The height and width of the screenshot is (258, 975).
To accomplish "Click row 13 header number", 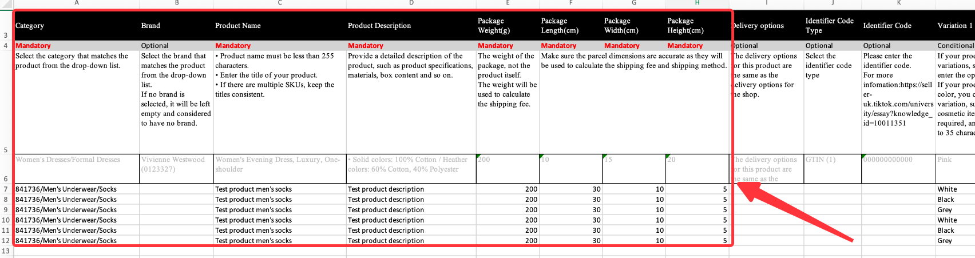I will pyautogui.click(x=6, y=251).
